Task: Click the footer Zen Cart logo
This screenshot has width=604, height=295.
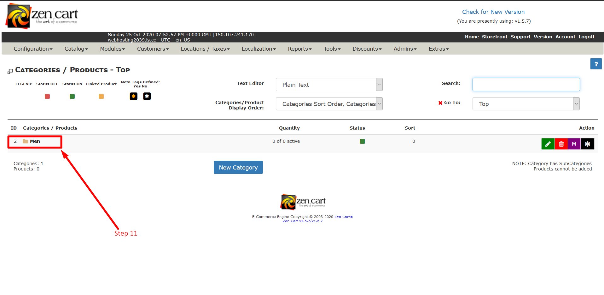Action: pyautogui.click(x=303, y=202)
